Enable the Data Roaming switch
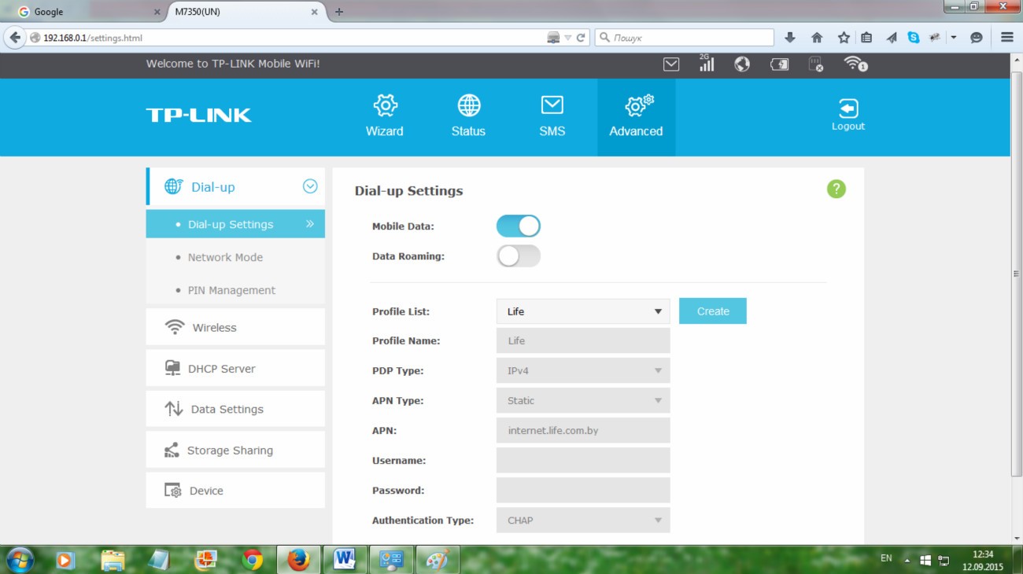The height and width of the screenshot is (574, 1023). [518, 256]
